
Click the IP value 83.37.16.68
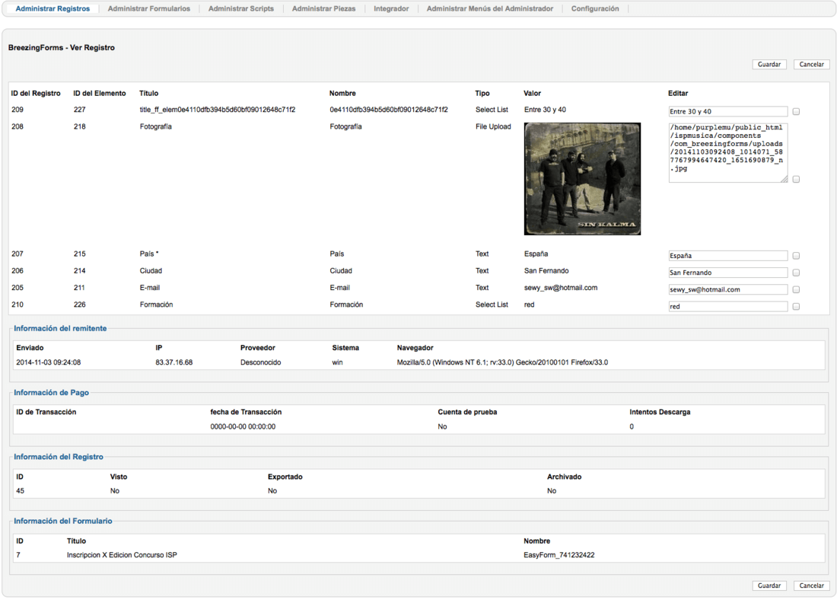tap(174, 362)
